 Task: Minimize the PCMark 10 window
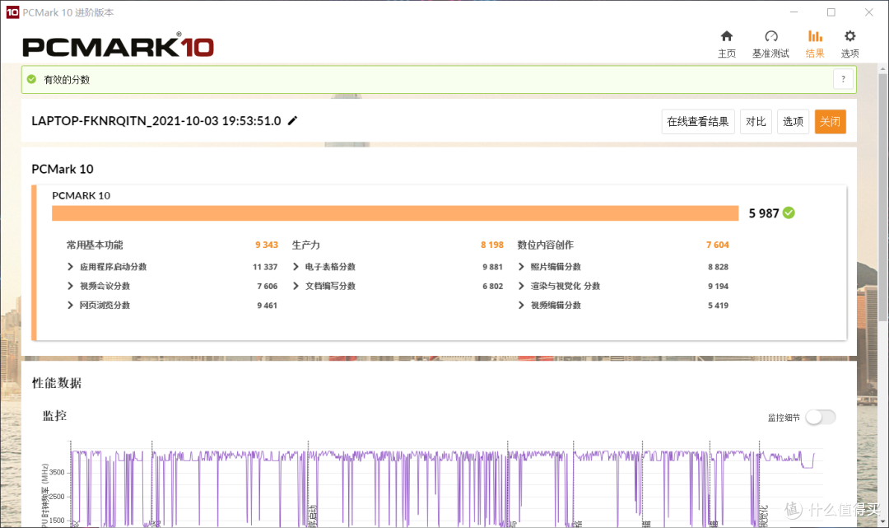coord(794,12)
